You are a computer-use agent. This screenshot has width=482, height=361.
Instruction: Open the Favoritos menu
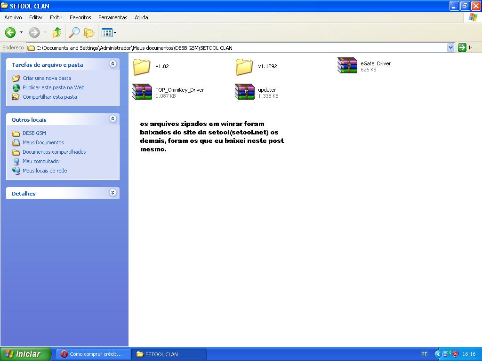click(80, 17)
